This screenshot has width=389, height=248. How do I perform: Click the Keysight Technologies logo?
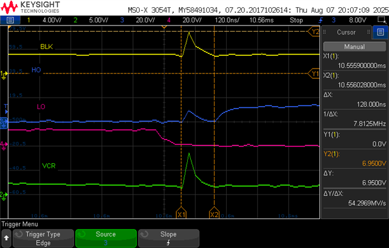click(x=30, y=7)
